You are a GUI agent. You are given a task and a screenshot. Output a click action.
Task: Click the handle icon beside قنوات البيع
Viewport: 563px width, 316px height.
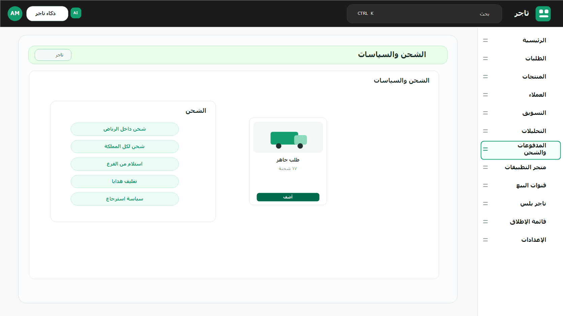click(x=485, y=185)
